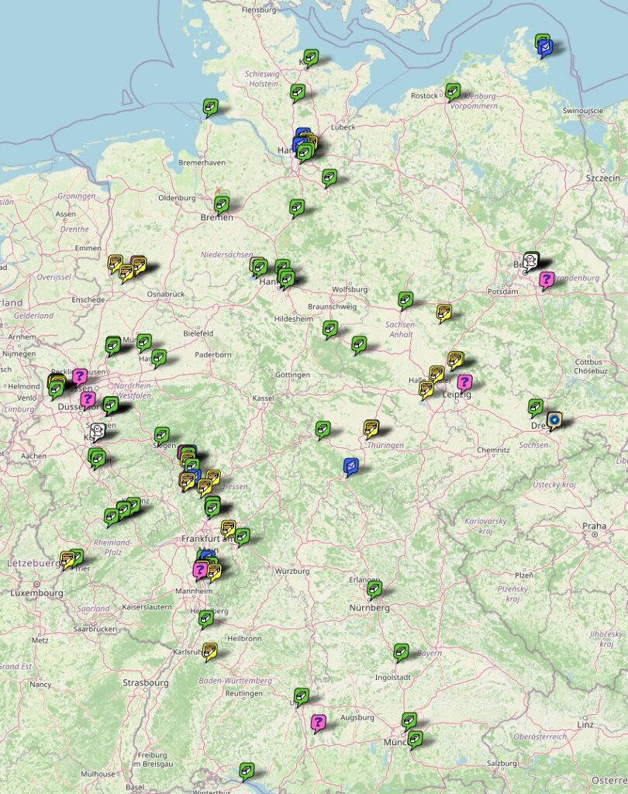Select the blue mail marker on Rügen island
This screenshot has width=628, height=794.
[x=546, y=48]
